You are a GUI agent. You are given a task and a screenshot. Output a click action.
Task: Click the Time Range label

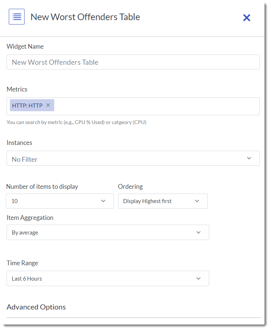[x=22, y=263]
